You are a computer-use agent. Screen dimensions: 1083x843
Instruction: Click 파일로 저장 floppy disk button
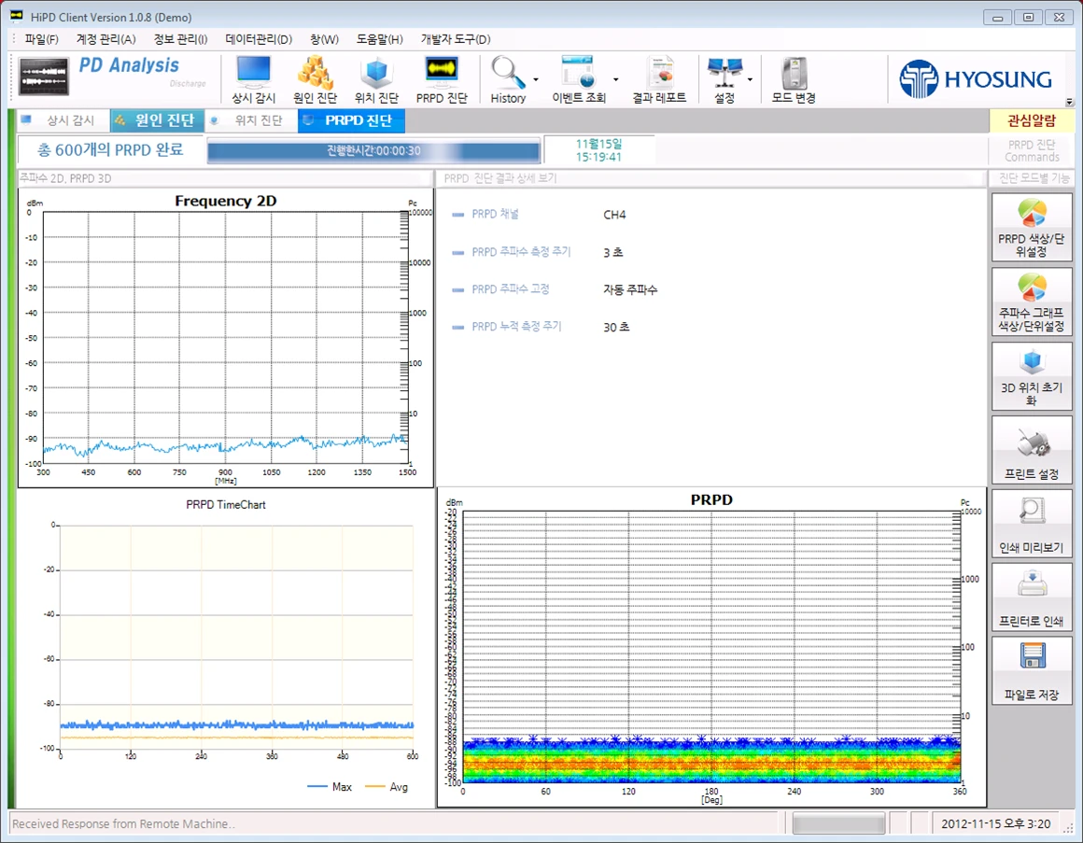click(1032, 671)
